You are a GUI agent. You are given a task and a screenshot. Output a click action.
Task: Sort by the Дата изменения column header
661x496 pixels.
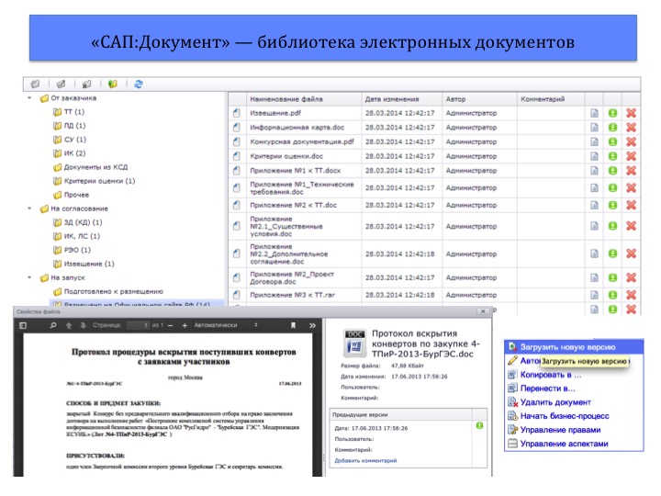coord(402,99)
